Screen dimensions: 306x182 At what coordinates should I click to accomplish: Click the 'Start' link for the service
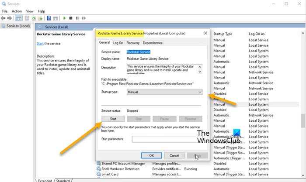[x=40, y=44]
